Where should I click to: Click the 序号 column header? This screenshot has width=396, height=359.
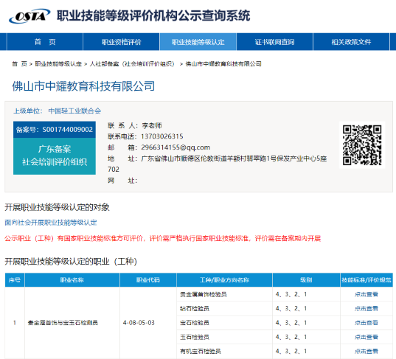tap(15, 279)
